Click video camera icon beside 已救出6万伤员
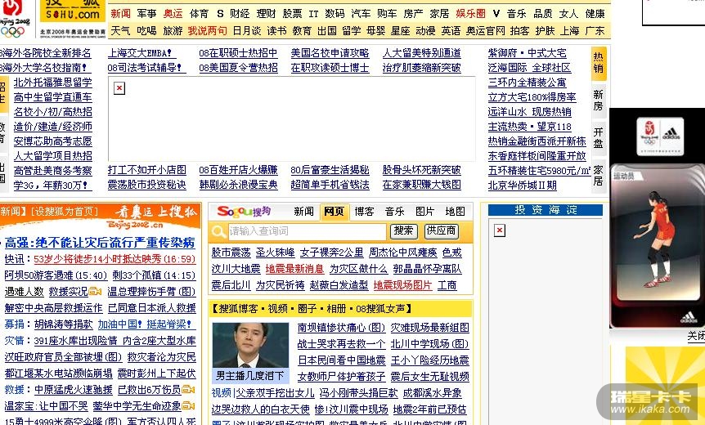Image resolution: width=705 pixels, height=425 pixels. [x=188, y=389]
